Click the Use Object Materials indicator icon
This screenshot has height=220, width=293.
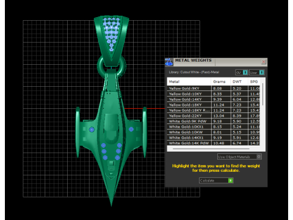point(259,156)
